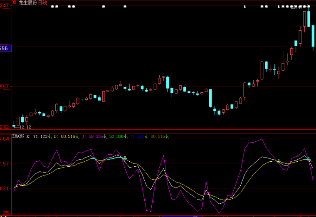Image resolution: width=316 pixels, height=217 pixels.
Task: Click the green down arrow after the D value
Action: 77,136
